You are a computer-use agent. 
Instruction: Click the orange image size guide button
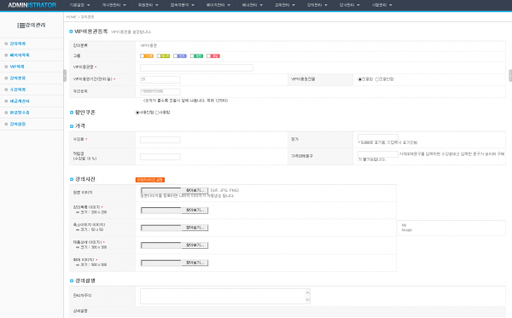[150, 180]
